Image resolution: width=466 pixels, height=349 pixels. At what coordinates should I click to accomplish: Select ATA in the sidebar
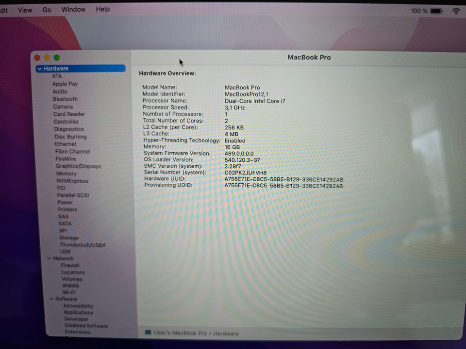point(57,76)
